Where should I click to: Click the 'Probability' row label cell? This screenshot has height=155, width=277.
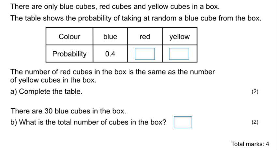[69, 54]
